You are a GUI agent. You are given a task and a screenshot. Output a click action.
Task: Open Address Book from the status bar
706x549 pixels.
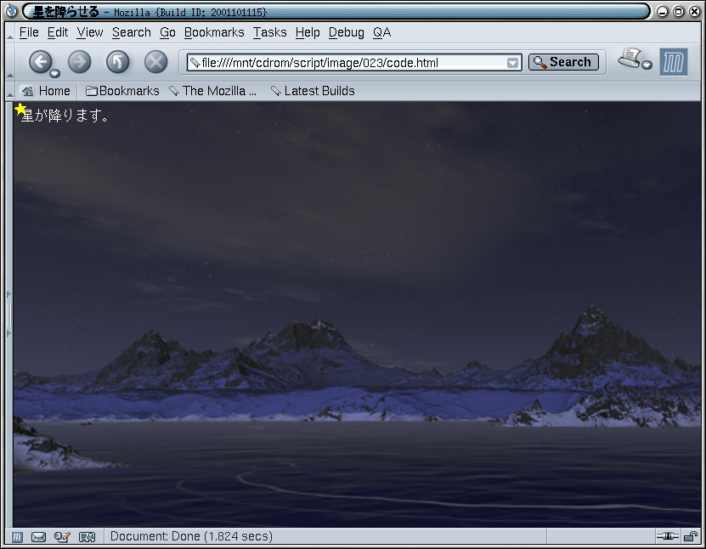tap(87, 537)
